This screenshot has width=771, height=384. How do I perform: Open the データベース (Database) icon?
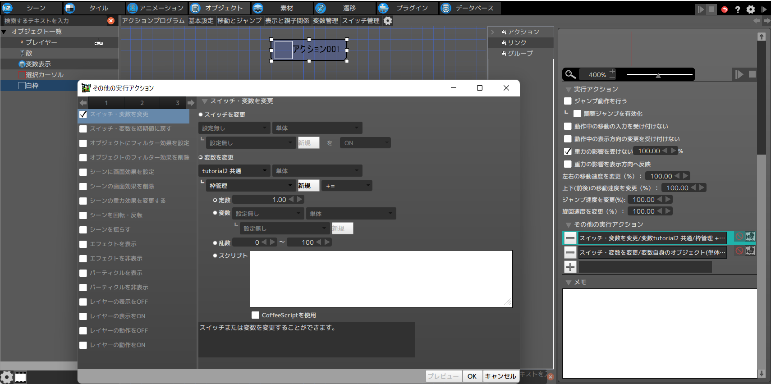(x=446, y=8)
